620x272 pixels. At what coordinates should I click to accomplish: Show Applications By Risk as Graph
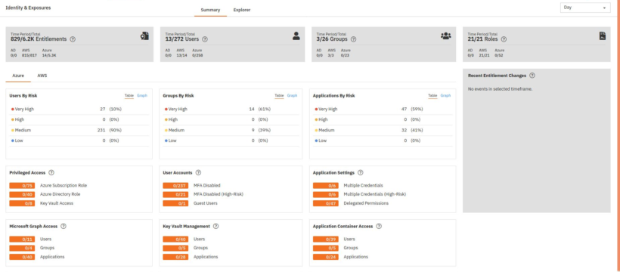pyautogui.click(x=445, y=96)
